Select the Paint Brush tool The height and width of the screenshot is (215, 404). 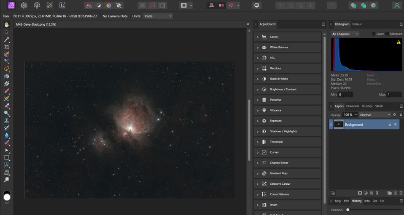coord(7,91)
